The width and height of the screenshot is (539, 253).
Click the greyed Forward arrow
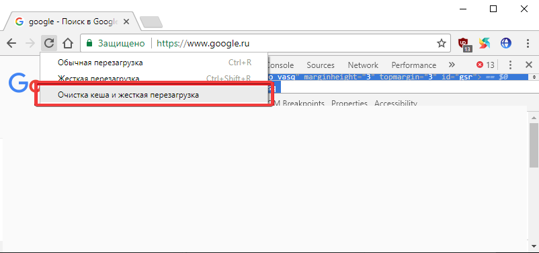point(30,43)
